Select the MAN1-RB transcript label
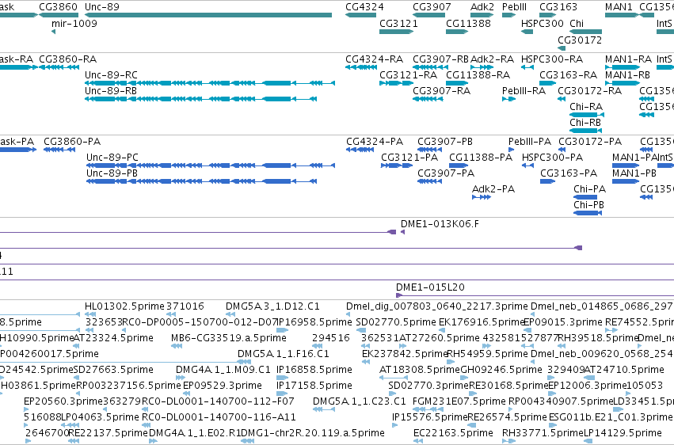Screen dimensions: 674x445 click(627, 74)
